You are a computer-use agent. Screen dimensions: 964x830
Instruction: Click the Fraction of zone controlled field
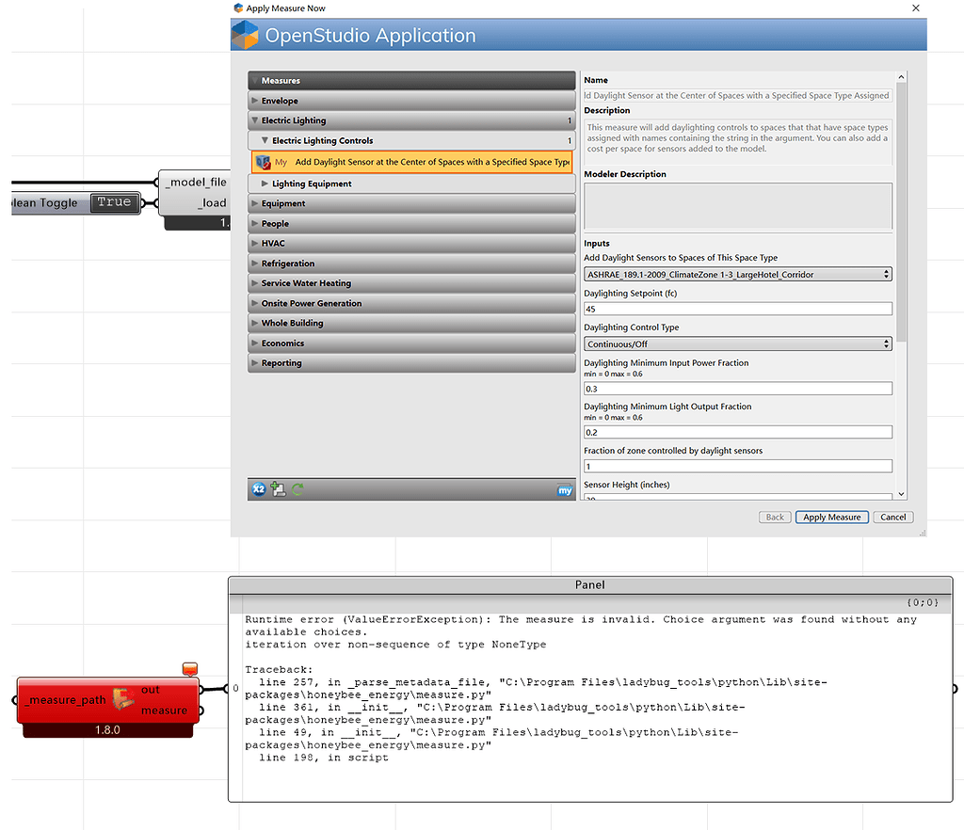pyautogui.click(x=738, y=467)
